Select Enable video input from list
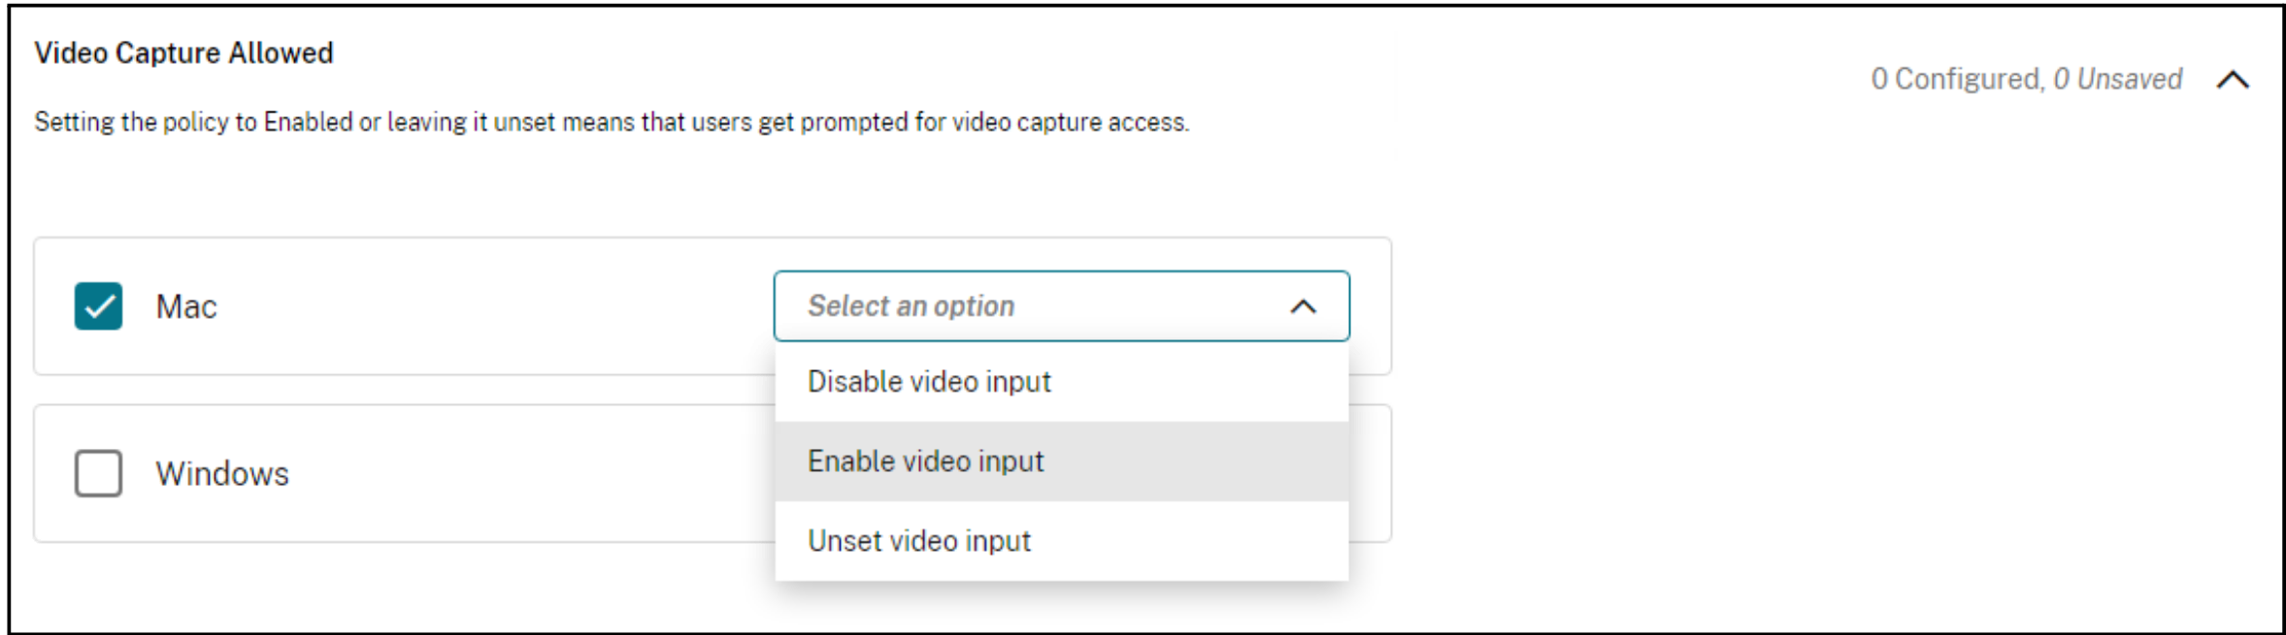 [925, 461]
